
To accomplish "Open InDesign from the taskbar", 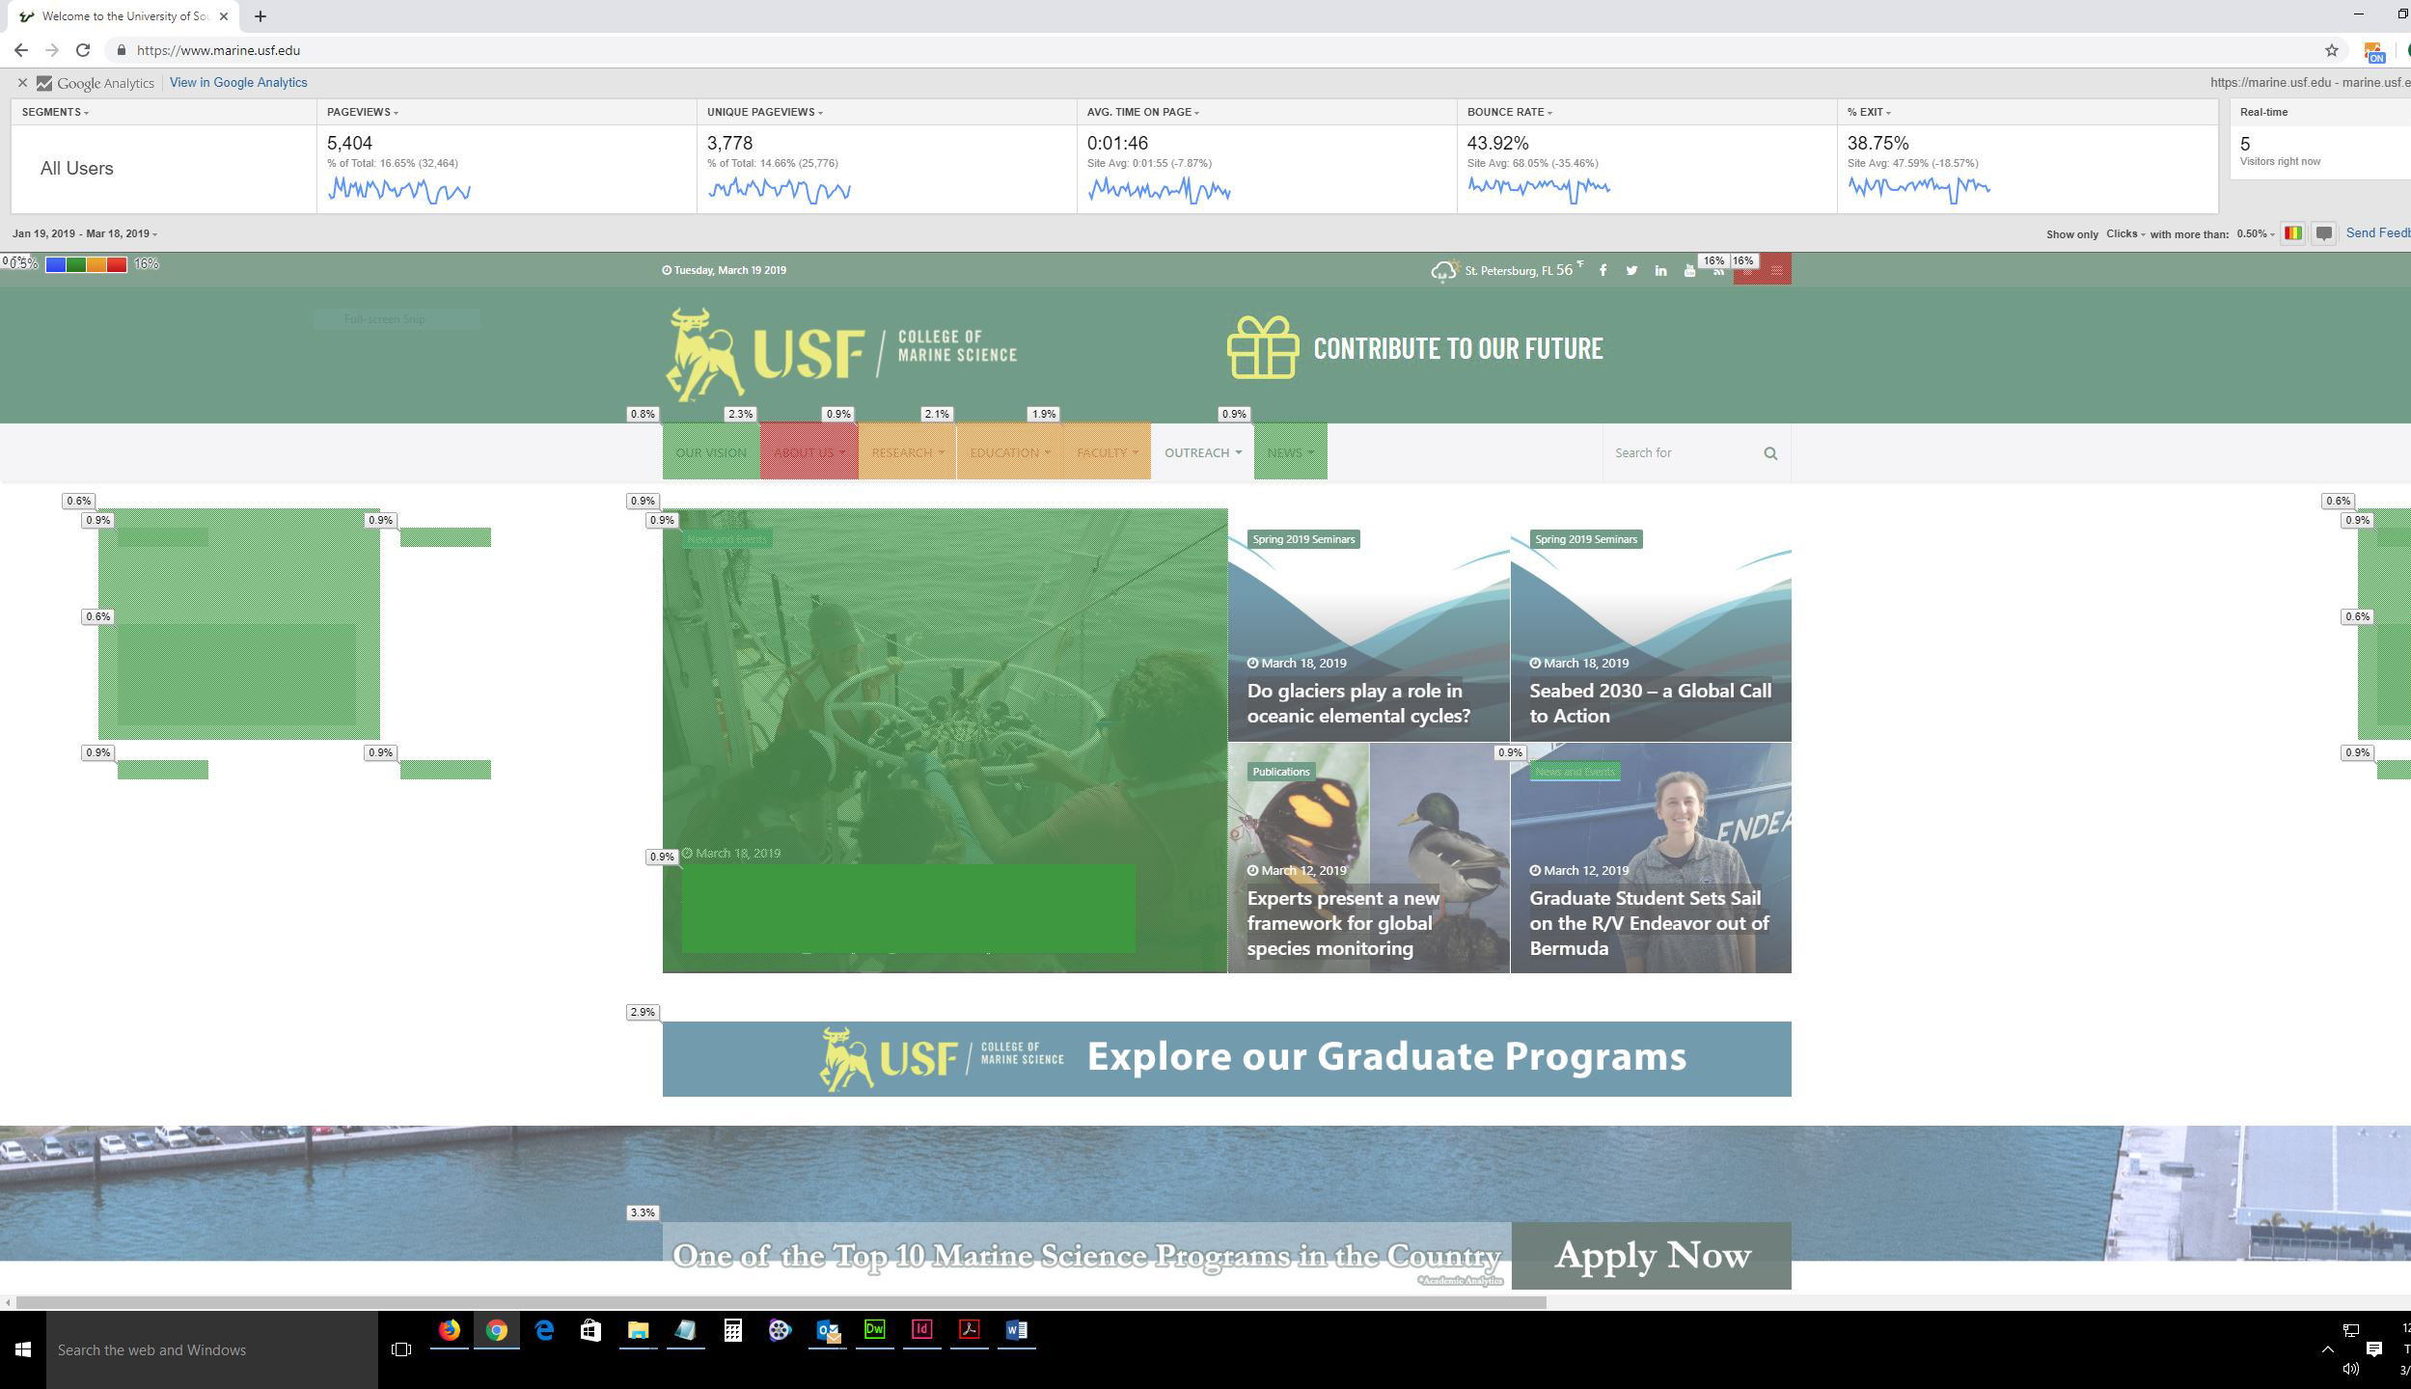I will pos(921,1331).
